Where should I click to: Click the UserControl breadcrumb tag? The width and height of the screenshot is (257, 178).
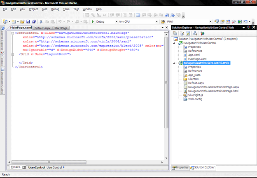[37, 168]
